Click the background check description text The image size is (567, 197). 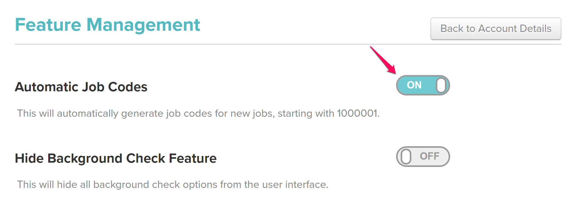click(x=172, y=185)
